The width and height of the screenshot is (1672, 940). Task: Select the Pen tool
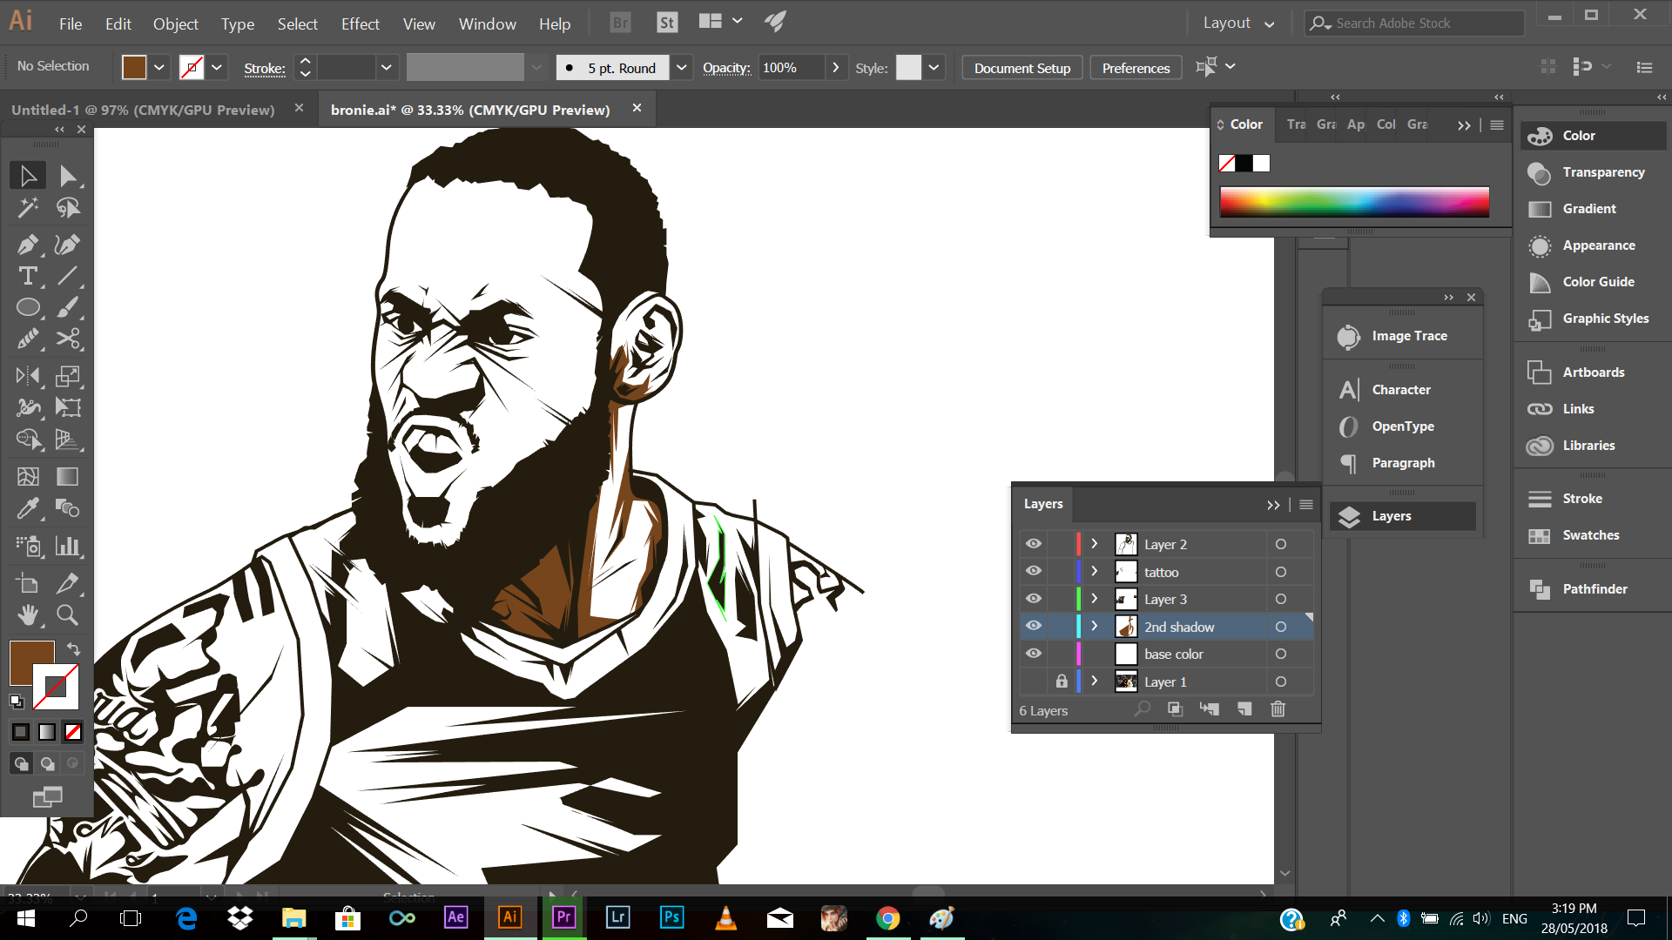pos(28,245)
